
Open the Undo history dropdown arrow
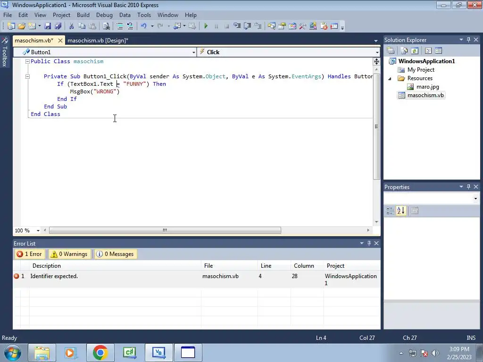152,26
